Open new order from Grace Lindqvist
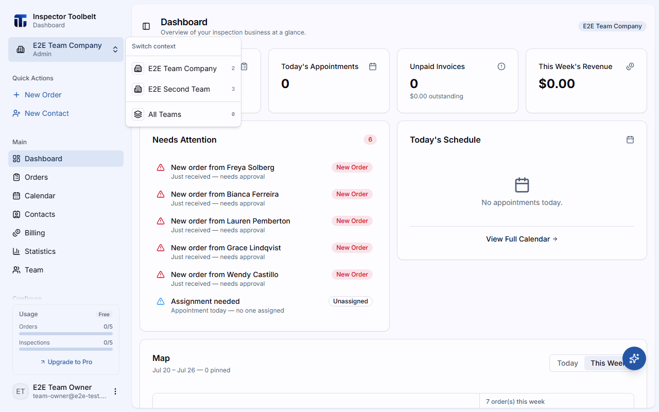 click(x=265, y=252)
